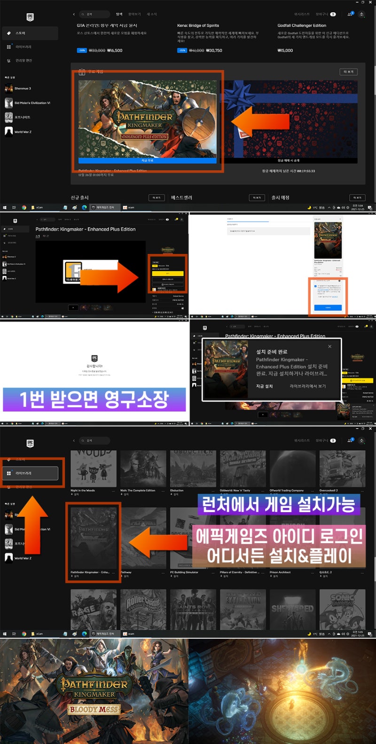The height and width of the screenshot is (744, 376).
Task: Open the gift-wrapped mystery game card
Action: pos(289,121)
